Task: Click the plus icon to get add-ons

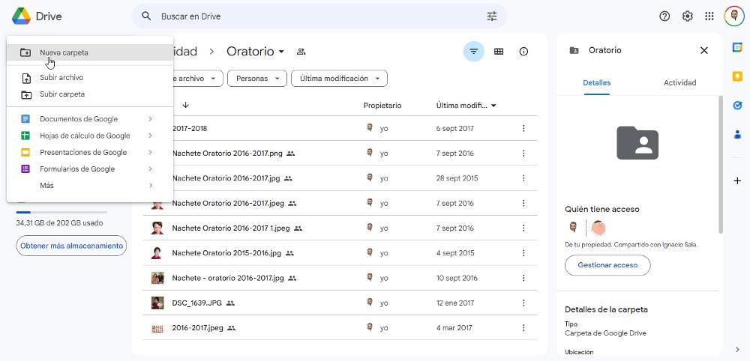Action: tap(737, 181)
